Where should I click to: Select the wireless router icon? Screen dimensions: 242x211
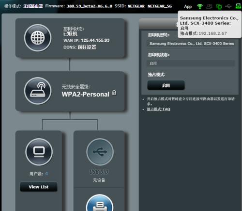(x=38, y=91)
